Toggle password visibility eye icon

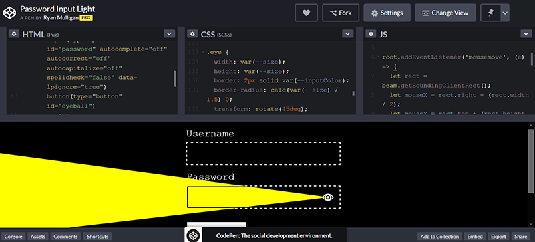point(328,197)
